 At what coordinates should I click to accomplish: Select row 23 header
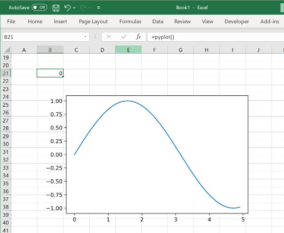point(6,89)
